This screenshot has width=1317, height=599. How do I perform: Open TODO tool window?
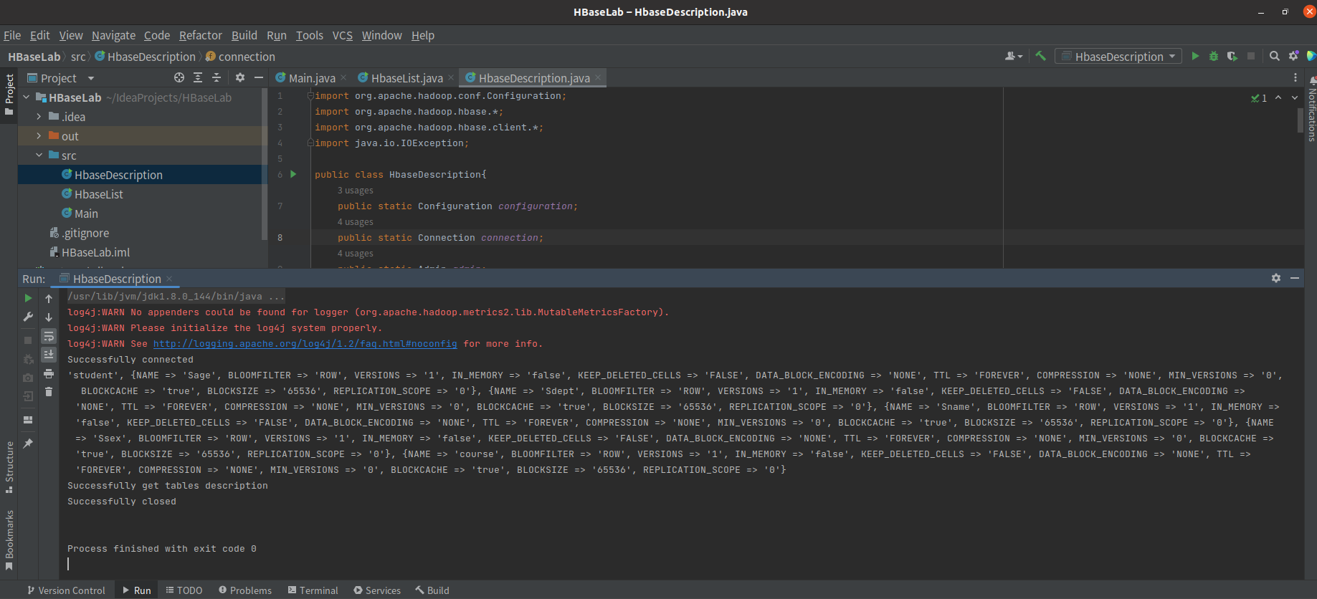click(x=184, y=590)
